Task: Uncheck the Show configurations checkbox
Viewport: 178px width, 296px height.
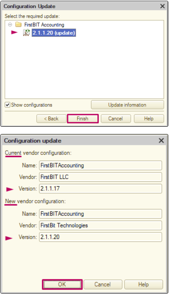Action: [7, 105]
